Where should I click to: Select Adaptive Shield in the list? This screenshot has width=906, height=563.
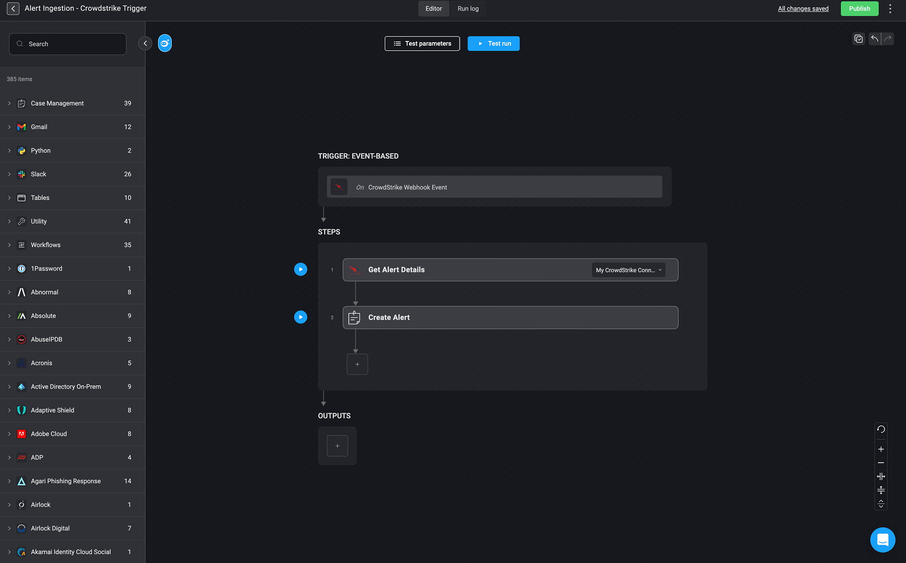pyautogui.click(x=72, y=410)
